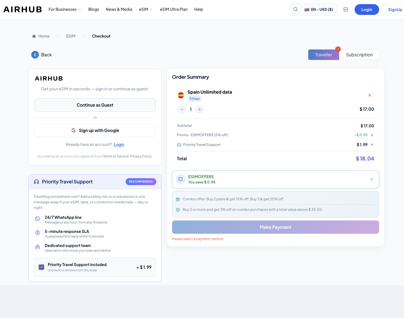Click the Traveller tab notification badge
This screenshot has height=318, width=404.
click(x=338, y=49)
